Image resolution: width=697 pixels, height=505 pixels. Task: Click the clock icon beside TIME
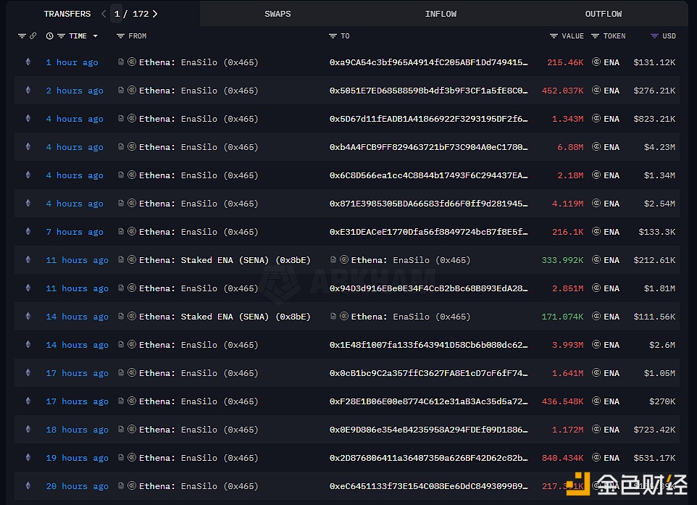coord(49,36)
